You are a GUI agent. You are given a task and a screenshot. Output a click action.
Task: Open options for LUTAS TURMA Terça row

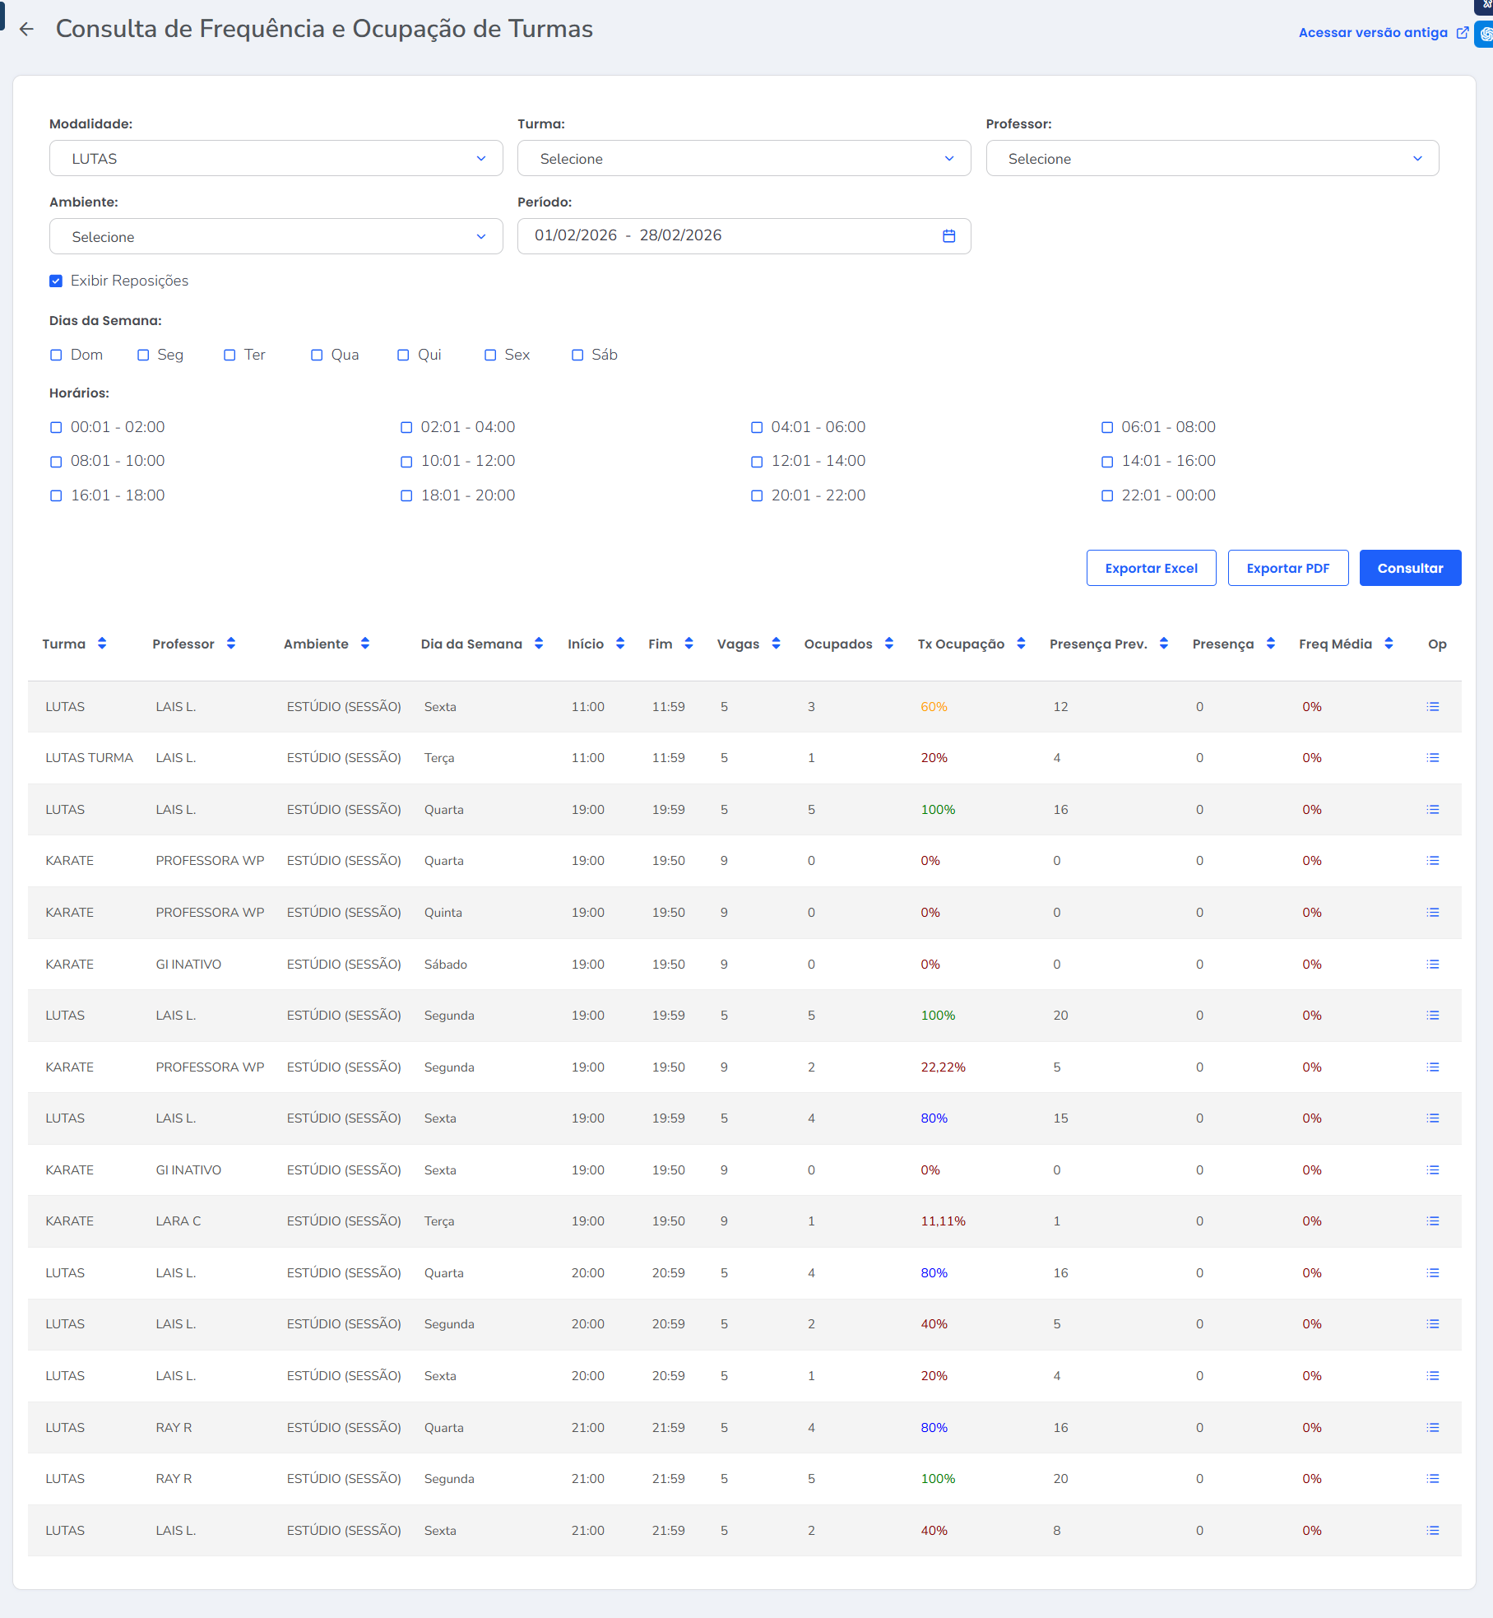[1432, 758]
